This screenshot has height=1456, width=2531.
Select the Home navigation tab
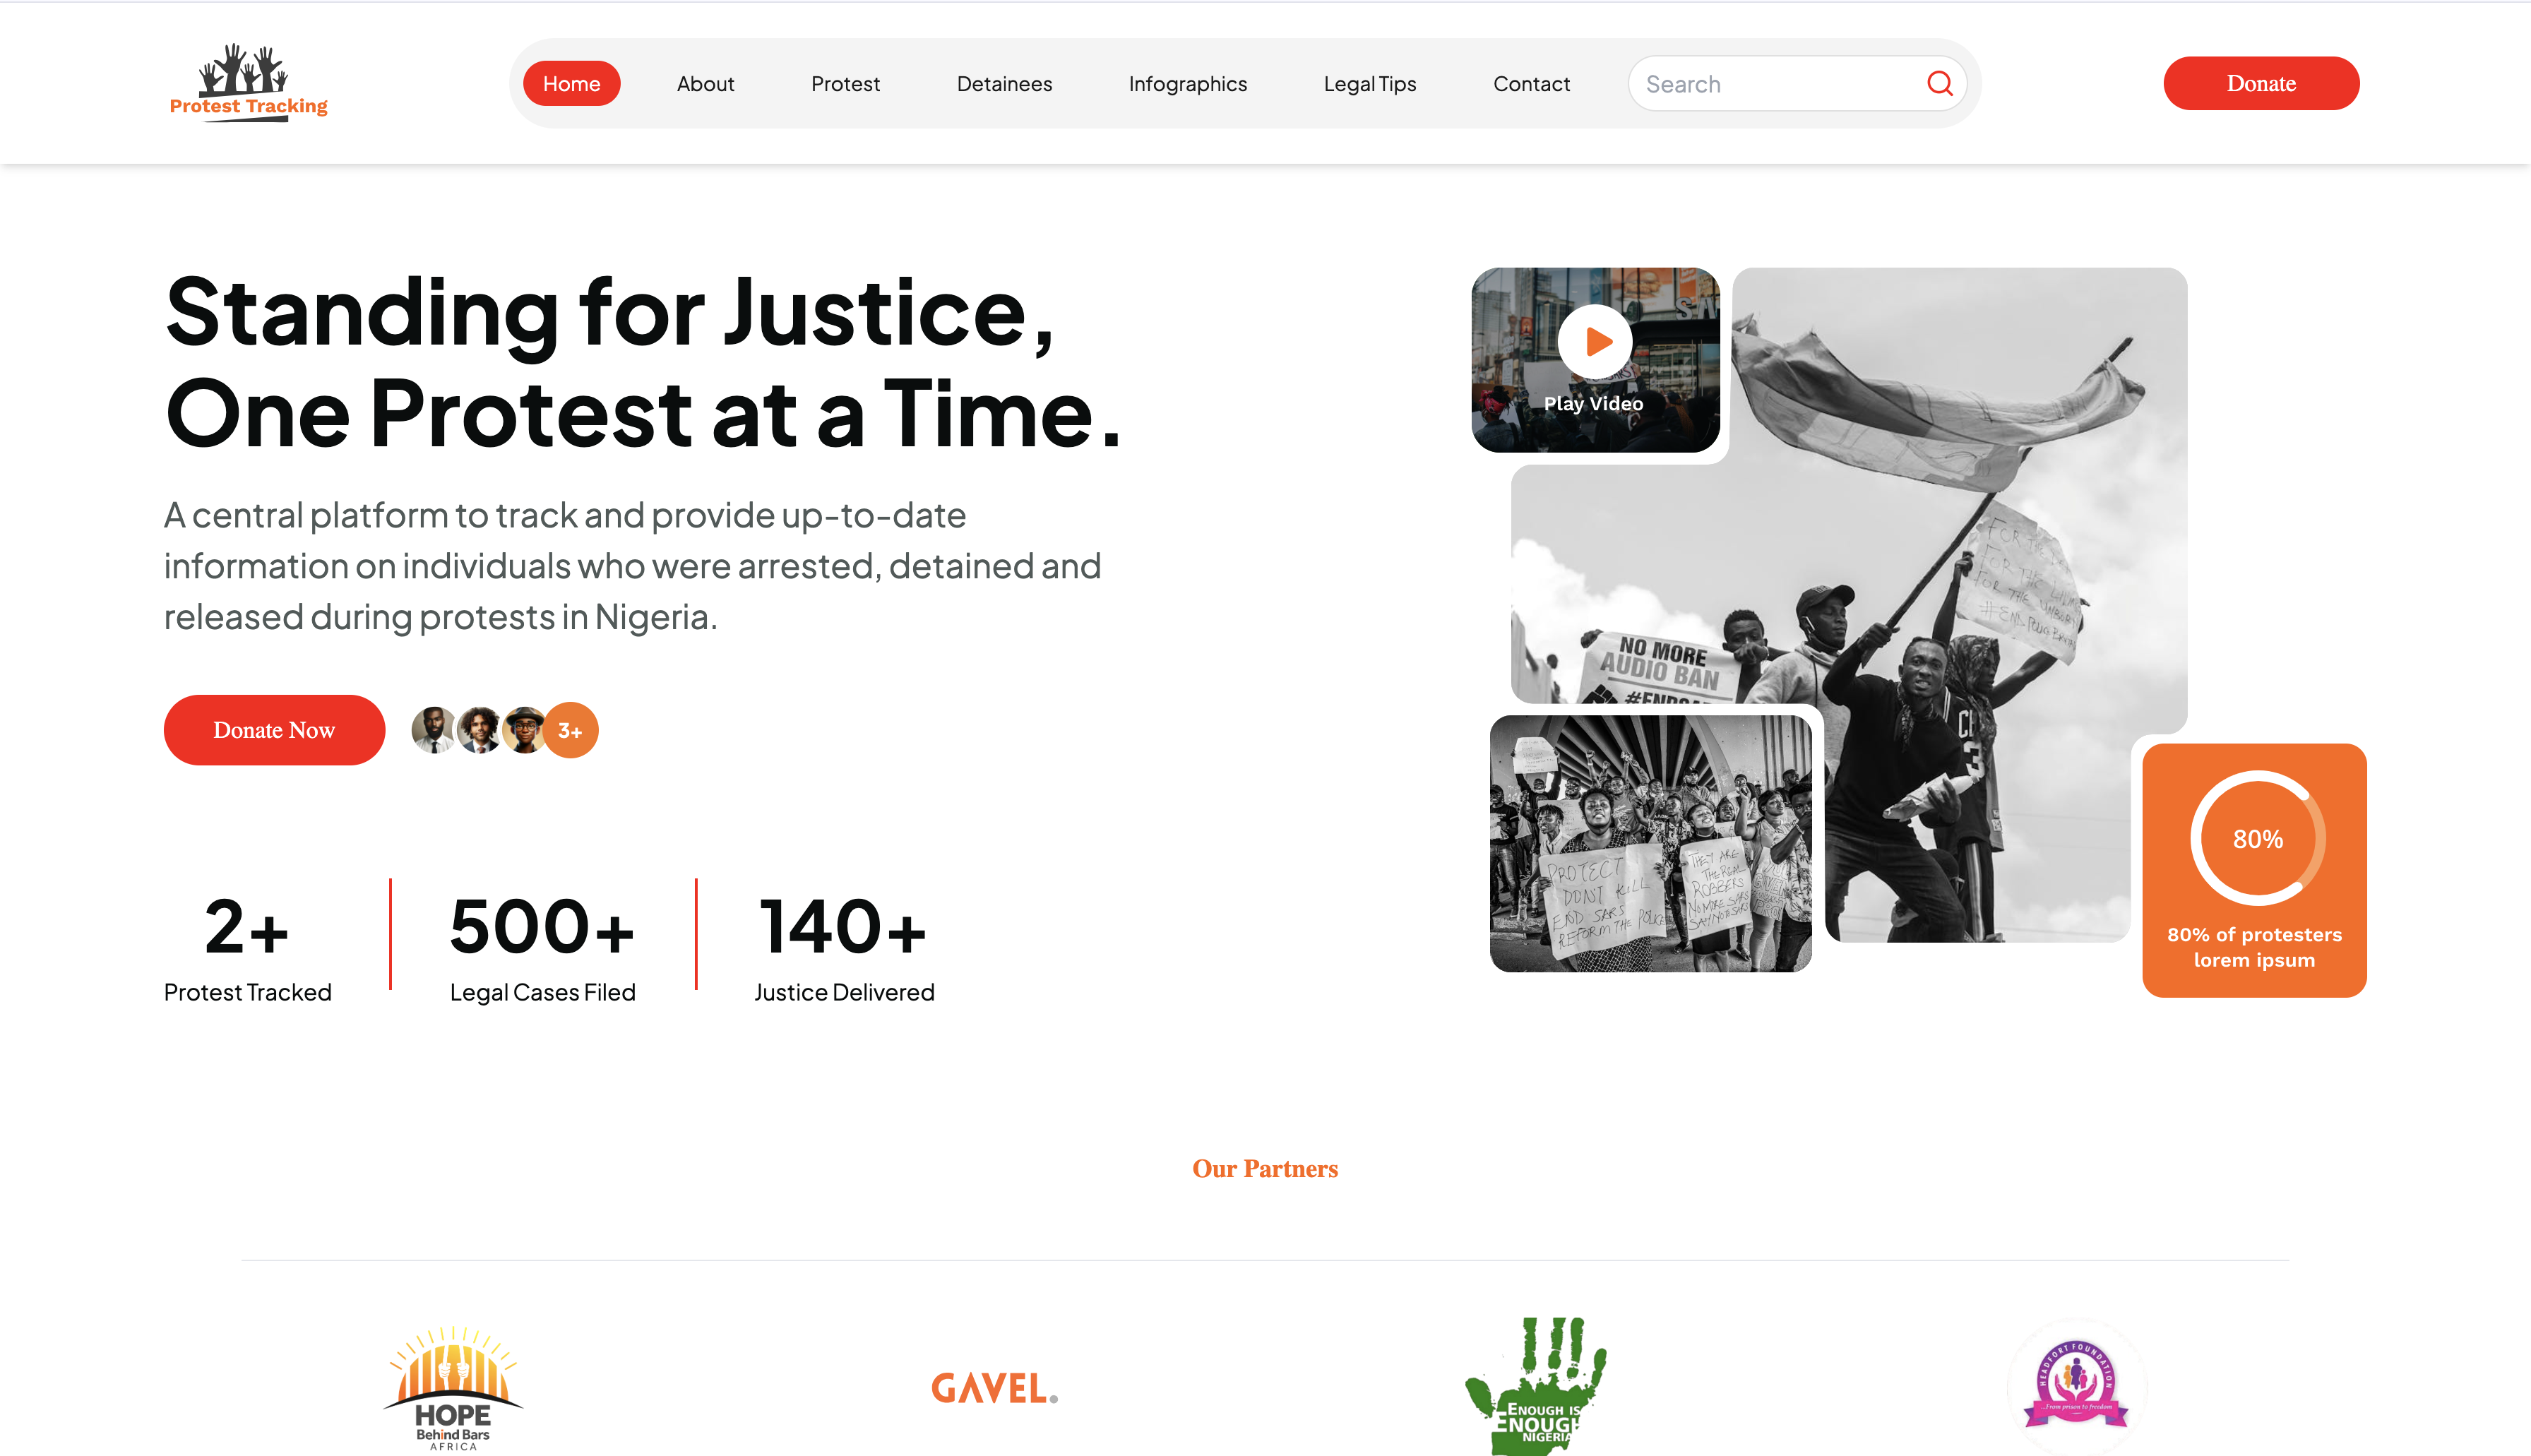[571, 84]
